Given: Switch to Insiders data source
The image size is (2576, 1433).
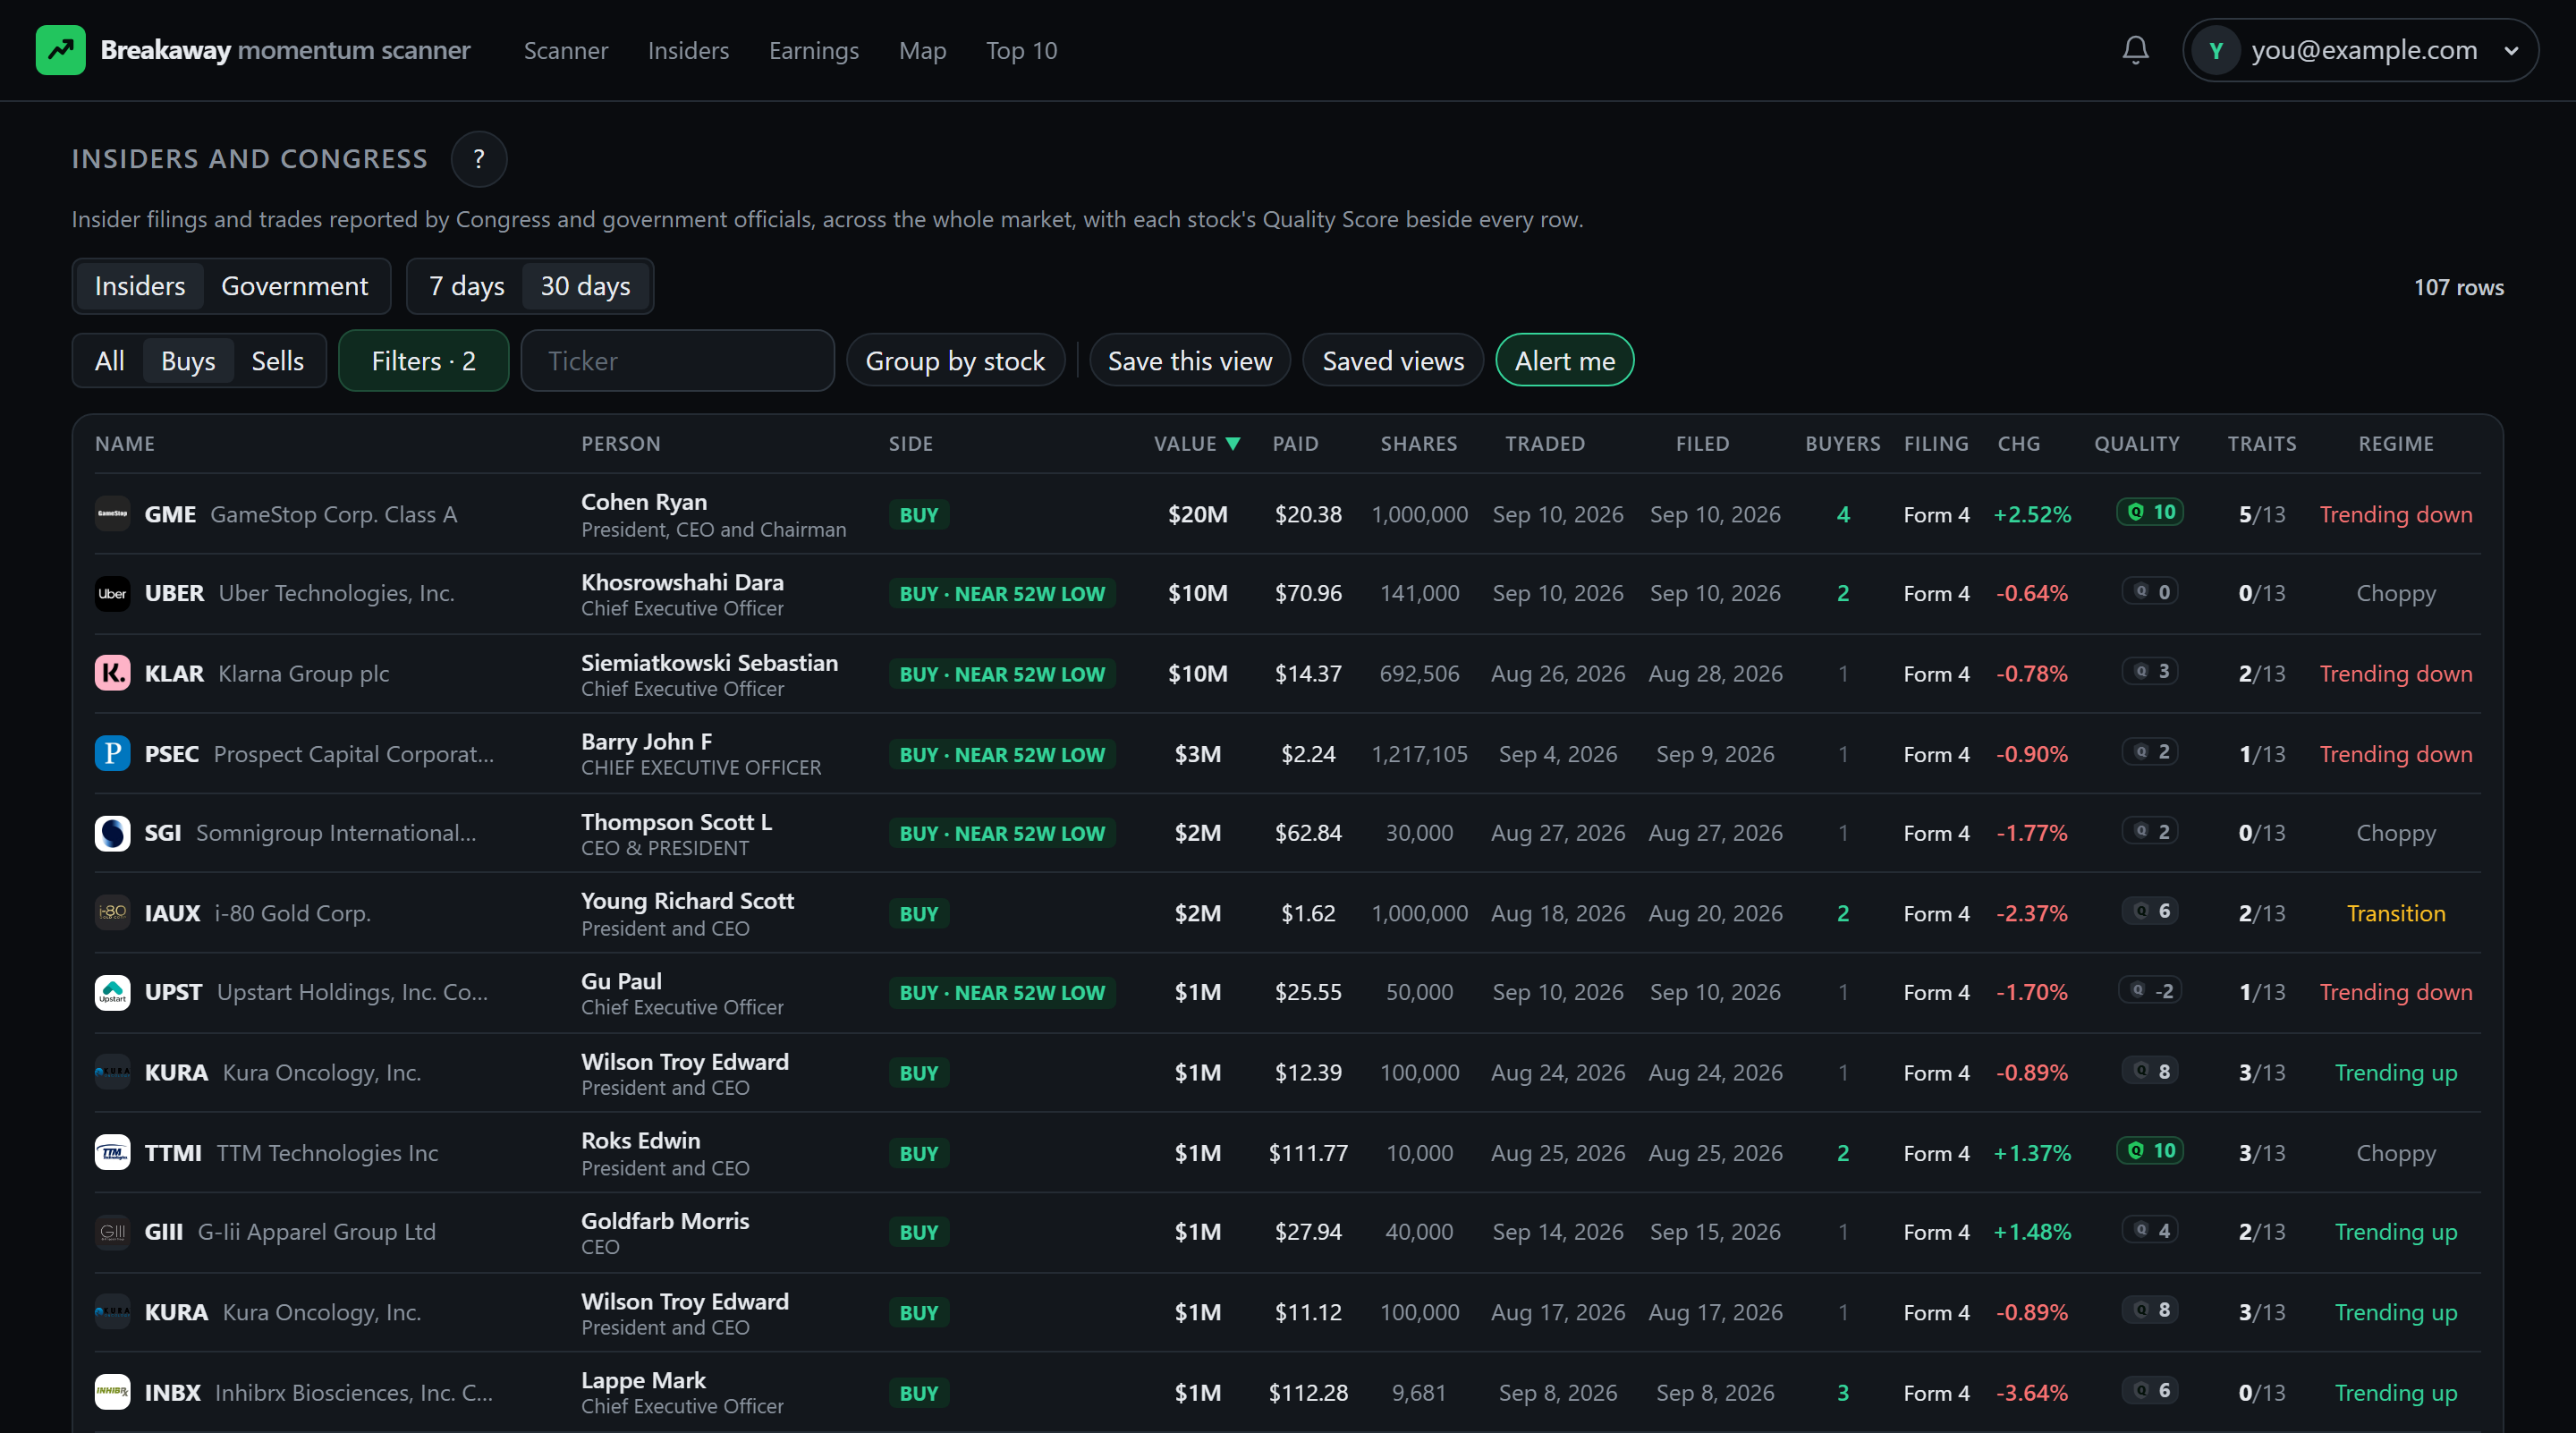Looking at the screenshot, I should 140,286.
